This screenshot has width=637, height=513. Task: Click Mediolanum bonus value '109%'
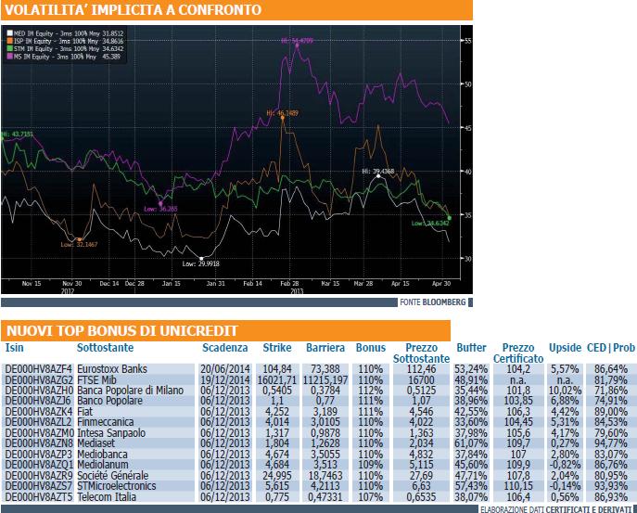[371, 464]
